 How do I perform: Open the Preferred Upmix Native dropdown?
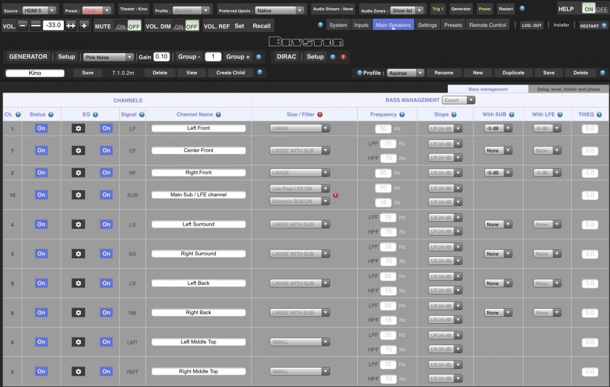coord(279,11)
